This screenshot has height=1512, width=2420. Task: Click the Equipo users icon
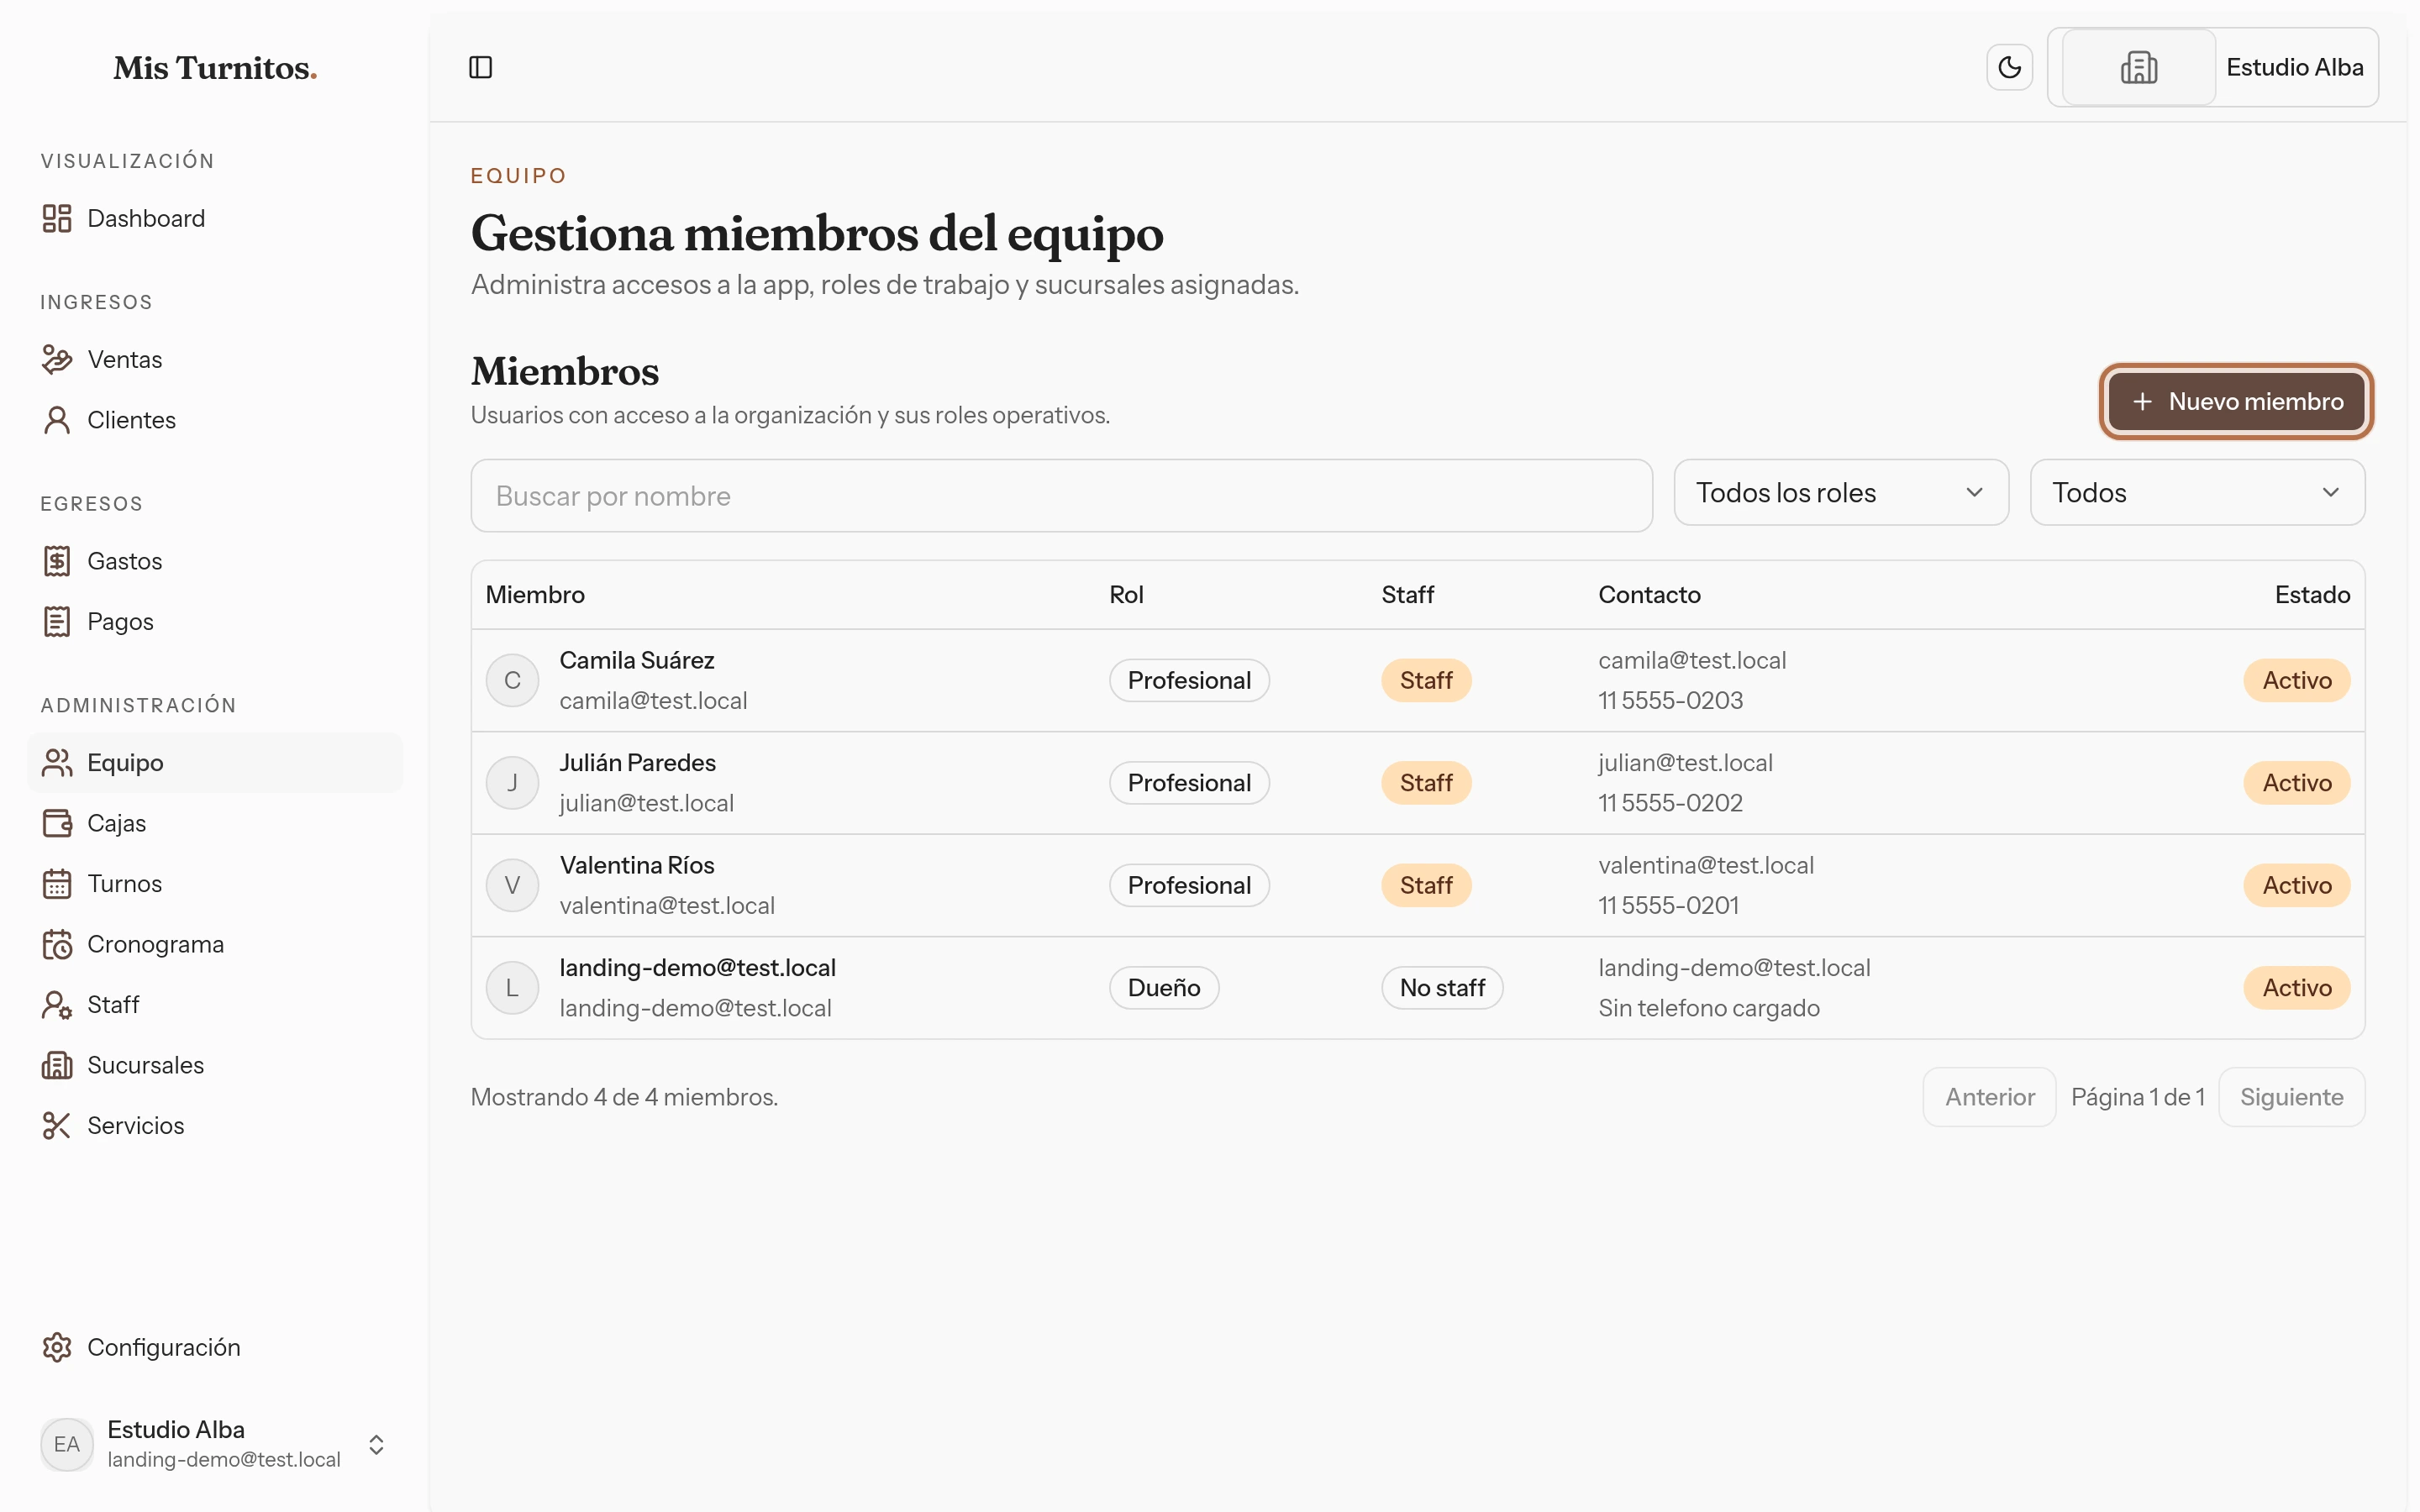point(57,762)
